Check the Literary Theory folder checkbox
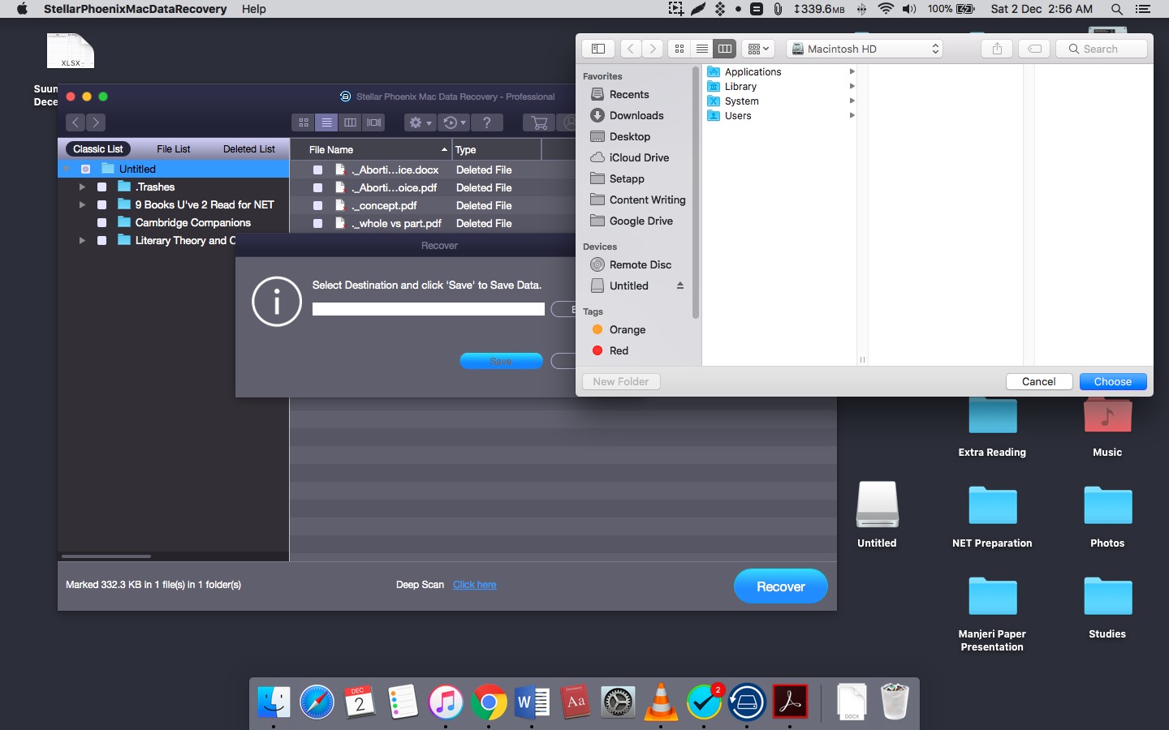 coord(101,240)
